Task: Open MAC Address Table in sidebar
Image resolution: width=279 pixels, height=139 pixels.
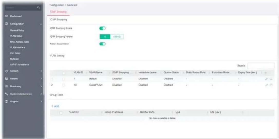Action: 20,42
